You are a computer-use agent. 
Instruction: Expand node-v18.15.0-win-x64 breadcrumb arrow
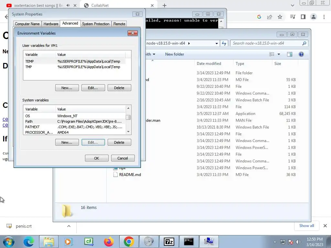(x=189, y=44)
